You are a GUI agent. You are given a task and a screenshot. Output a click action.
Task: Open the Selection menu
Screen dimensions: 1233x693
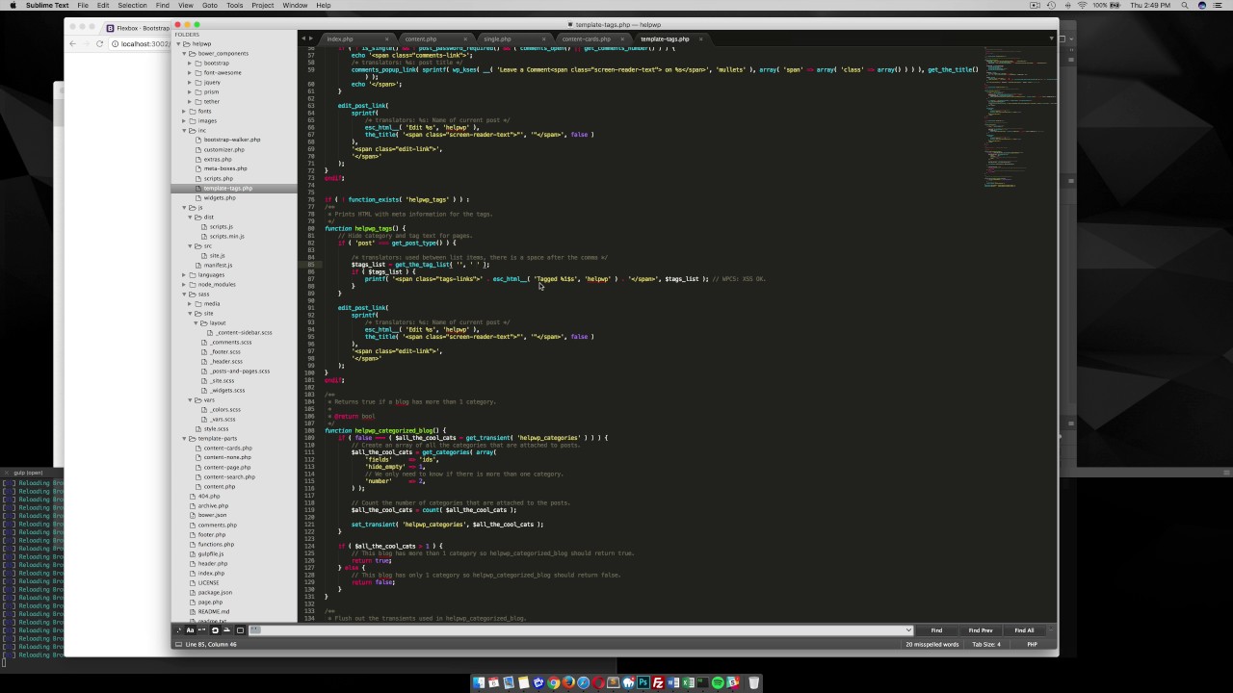click(132, 6)
